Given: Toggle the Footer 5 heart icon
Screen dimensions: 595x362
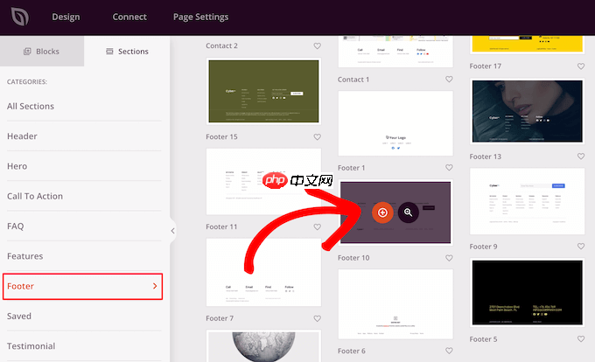Looking at the screenshot, I should [x=581, y=339].
